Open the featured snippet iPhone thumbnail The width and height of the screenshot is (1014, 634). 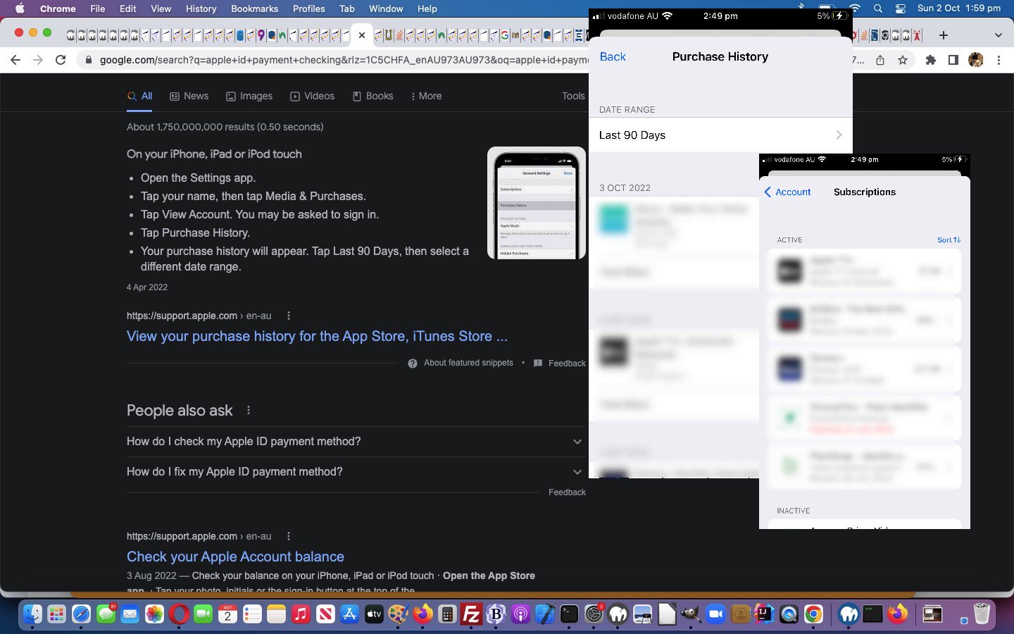(537, 203)
